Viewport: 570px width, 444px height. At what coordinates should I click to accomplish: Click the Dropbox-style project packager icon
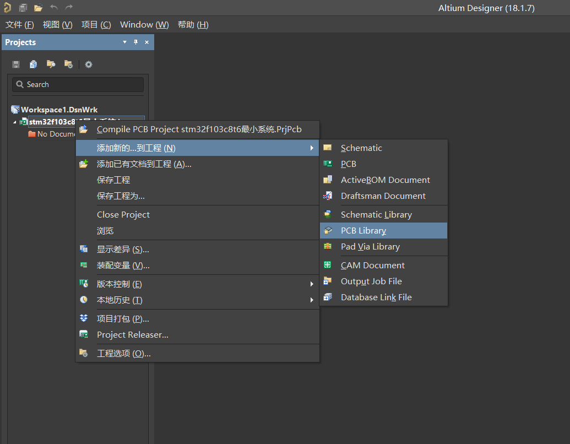tap(84, 318)
